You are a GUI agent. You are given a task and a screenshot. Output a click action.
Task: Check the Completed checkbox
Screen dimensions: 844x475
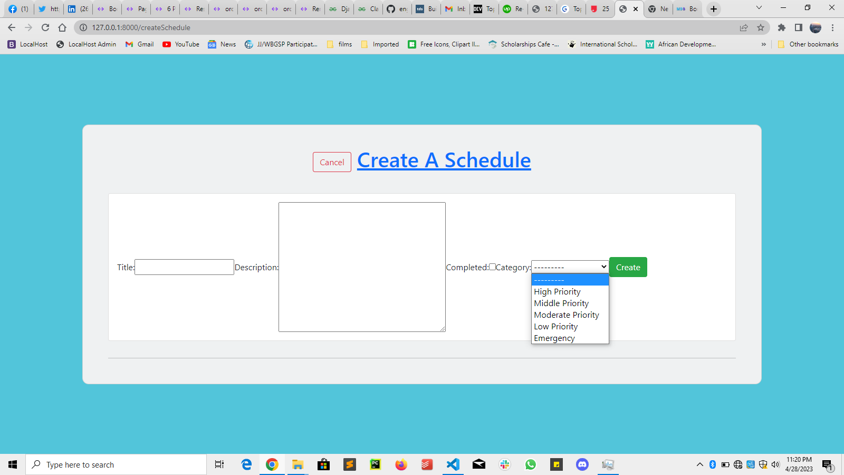[x=493, y=267]
